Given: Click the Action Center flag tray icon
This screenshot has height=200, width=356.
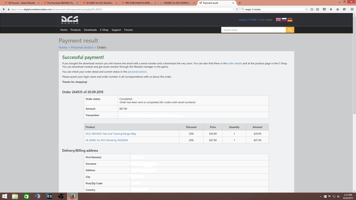Looking at the screenshot, I should (329, 196).
